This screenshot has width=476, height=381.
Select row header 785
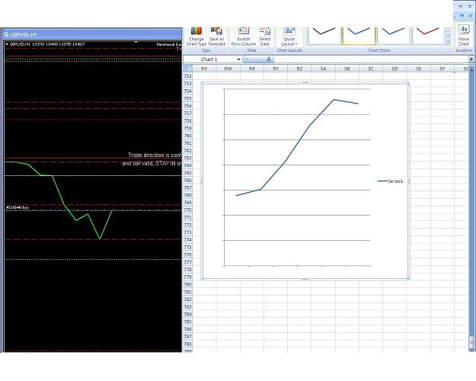coord(187,322)
